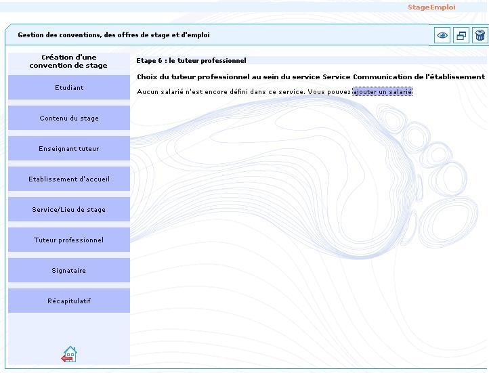This screenshot has width=489, height=373.
Task: Return home via the house icon
Action: point(69,354)
